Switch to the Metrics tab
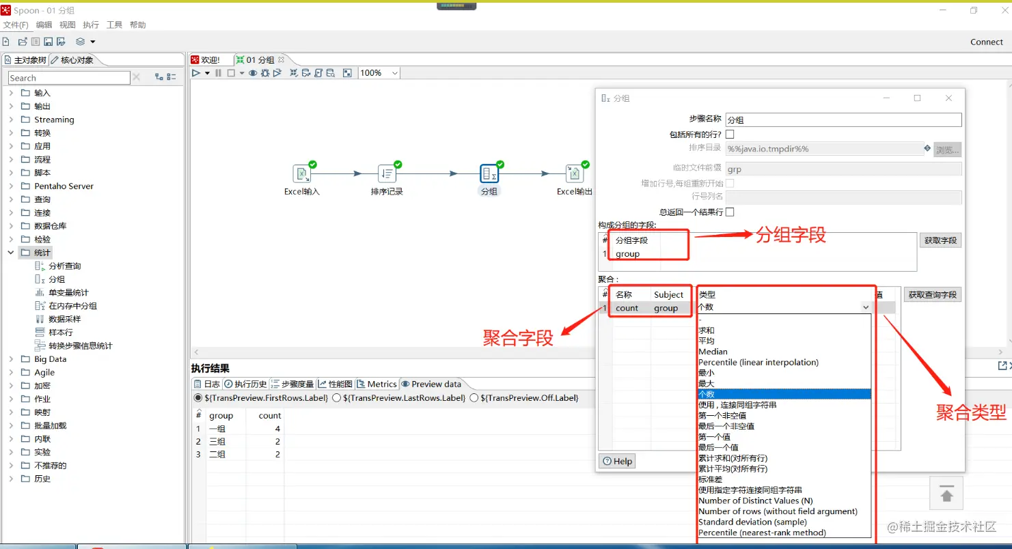The width and height of the screenshot is (1012, 549). tap(377, 384)
